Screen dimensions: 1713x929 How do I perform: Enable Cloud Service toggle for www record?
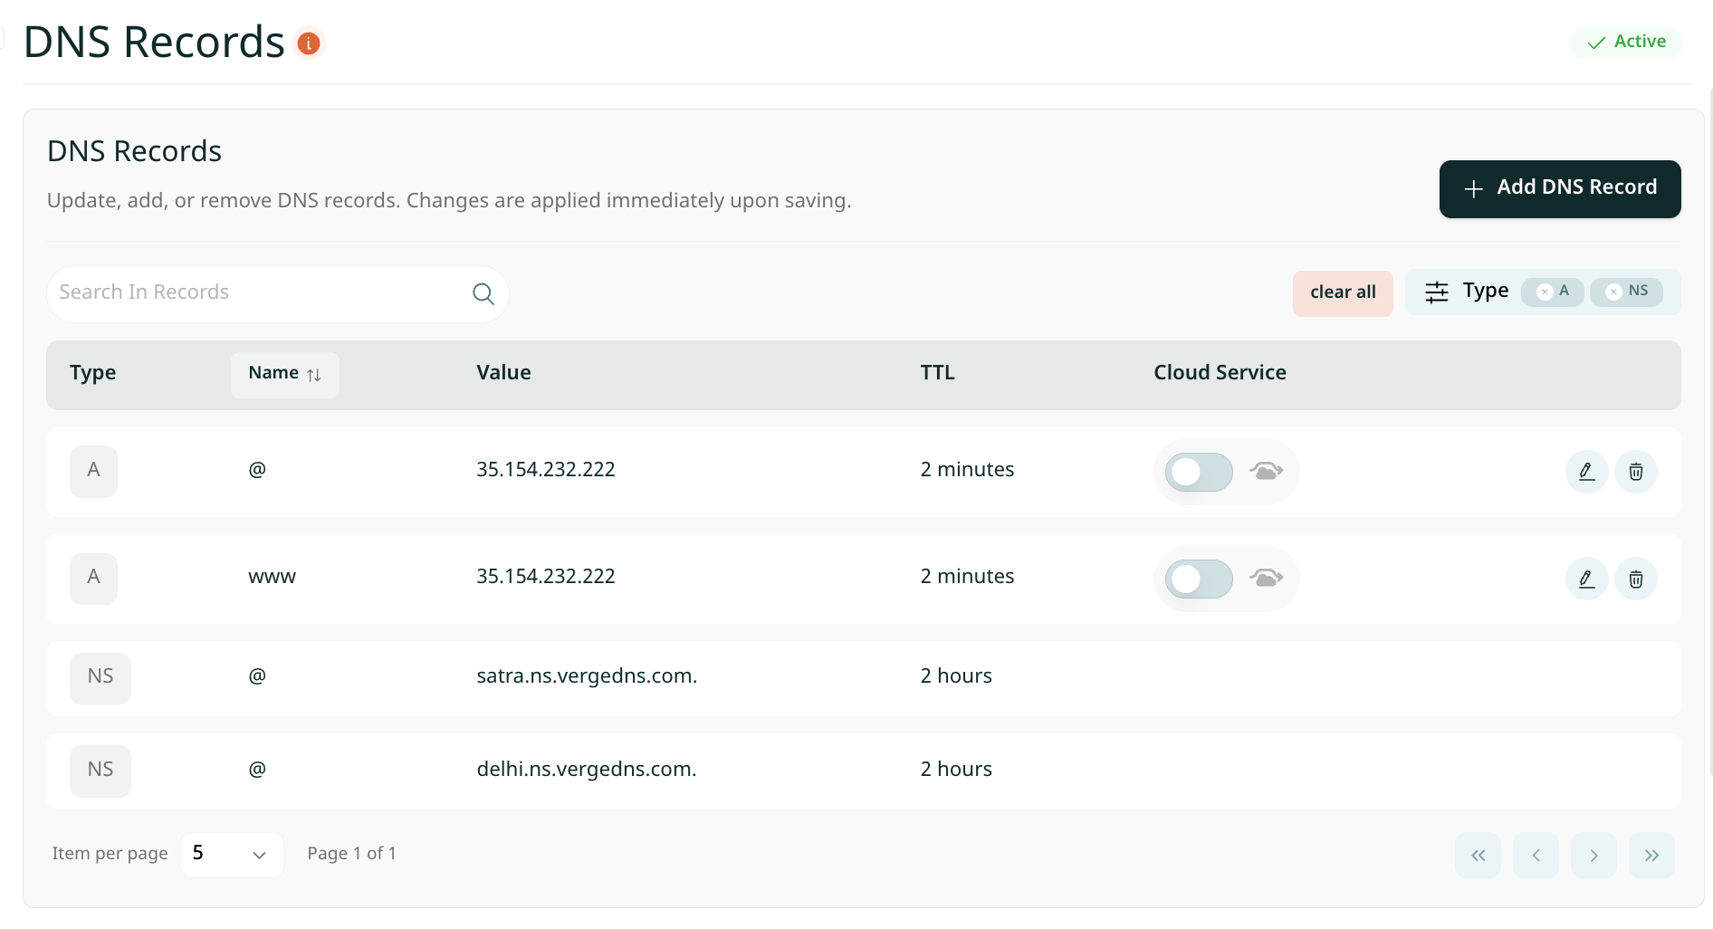pyautogui.click(x=1198, y=579)
